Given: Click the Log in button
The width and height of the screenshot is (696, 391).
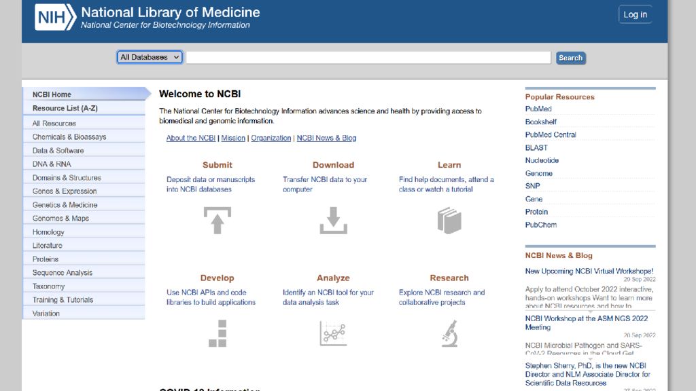Looking at the screenshot, I should tap(636, 15).
